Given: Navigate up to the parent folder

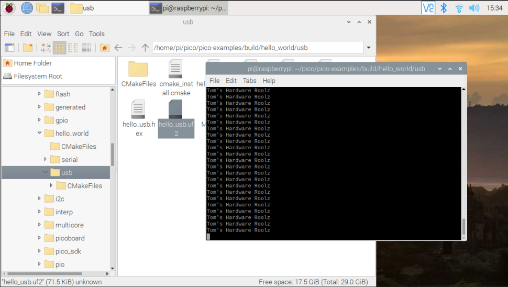Looking at the screenshot, I should [145, 48].
